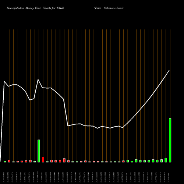184x184 pixels.
Task: Click the white line's second peak above the tall green bar
Action: click(38, 80)
